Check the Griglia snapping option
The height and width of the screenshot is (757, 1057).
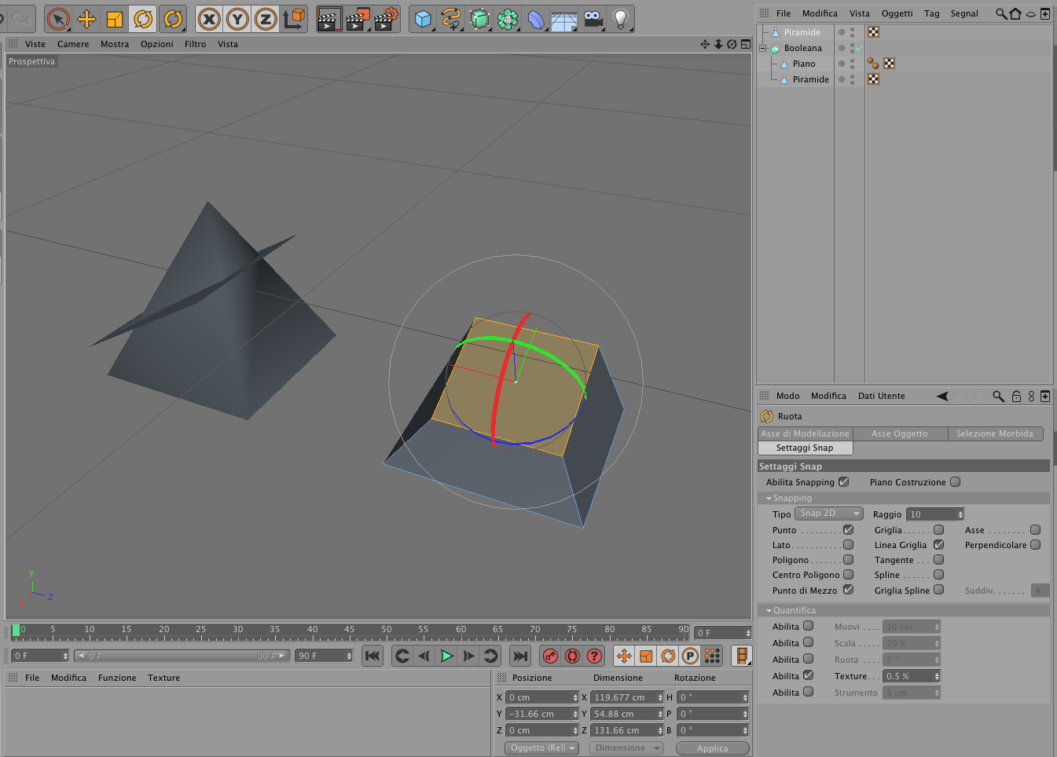point(938,530)
